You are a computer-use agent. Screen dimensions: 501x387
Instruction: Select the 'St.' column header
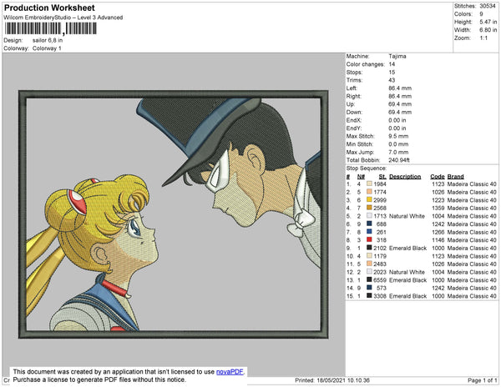[x=382, y=177]
